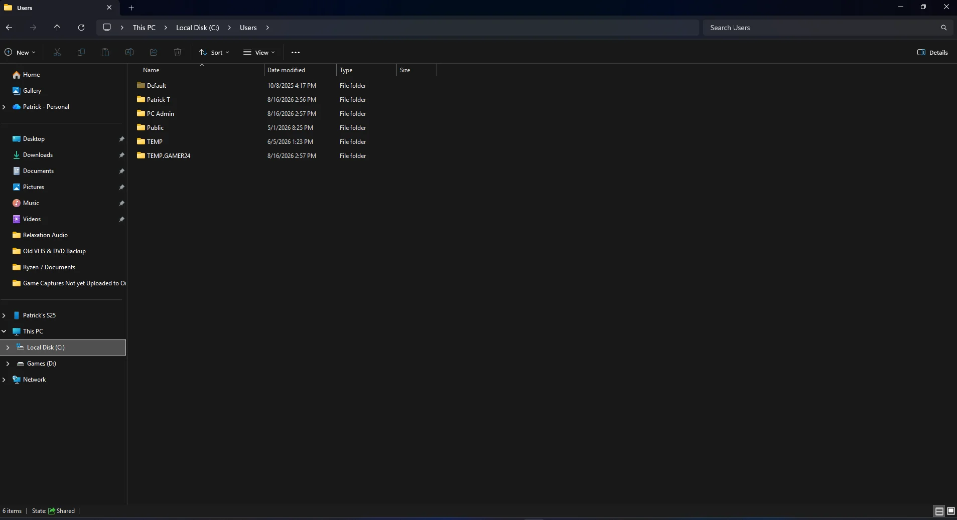Open the Sort dropdown menu
The image size is (957, 520).
point(214,52)
